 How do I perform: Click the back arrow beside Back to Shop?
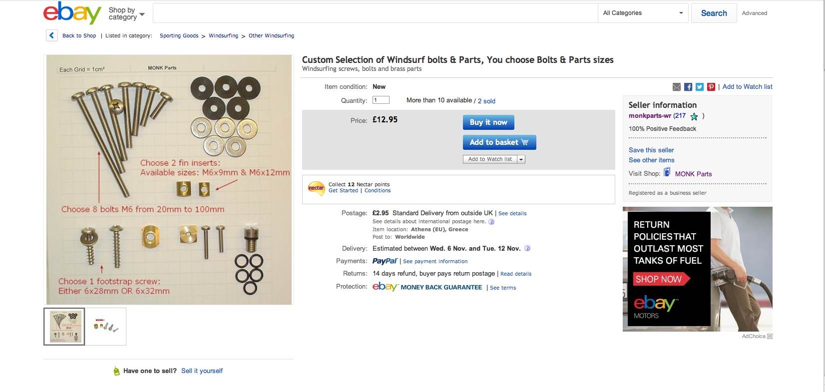[51, 35]
